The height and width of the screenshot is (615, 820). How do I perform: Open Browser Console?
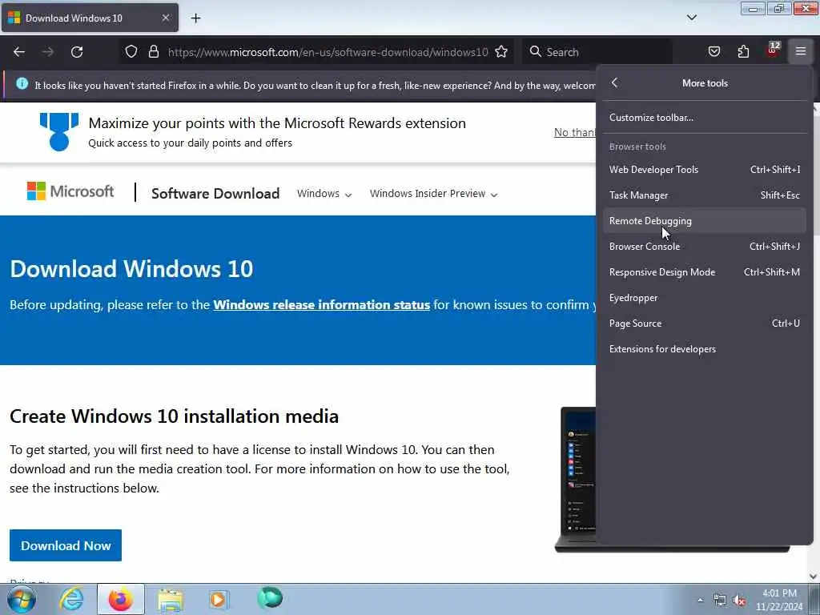coord(704,247)
